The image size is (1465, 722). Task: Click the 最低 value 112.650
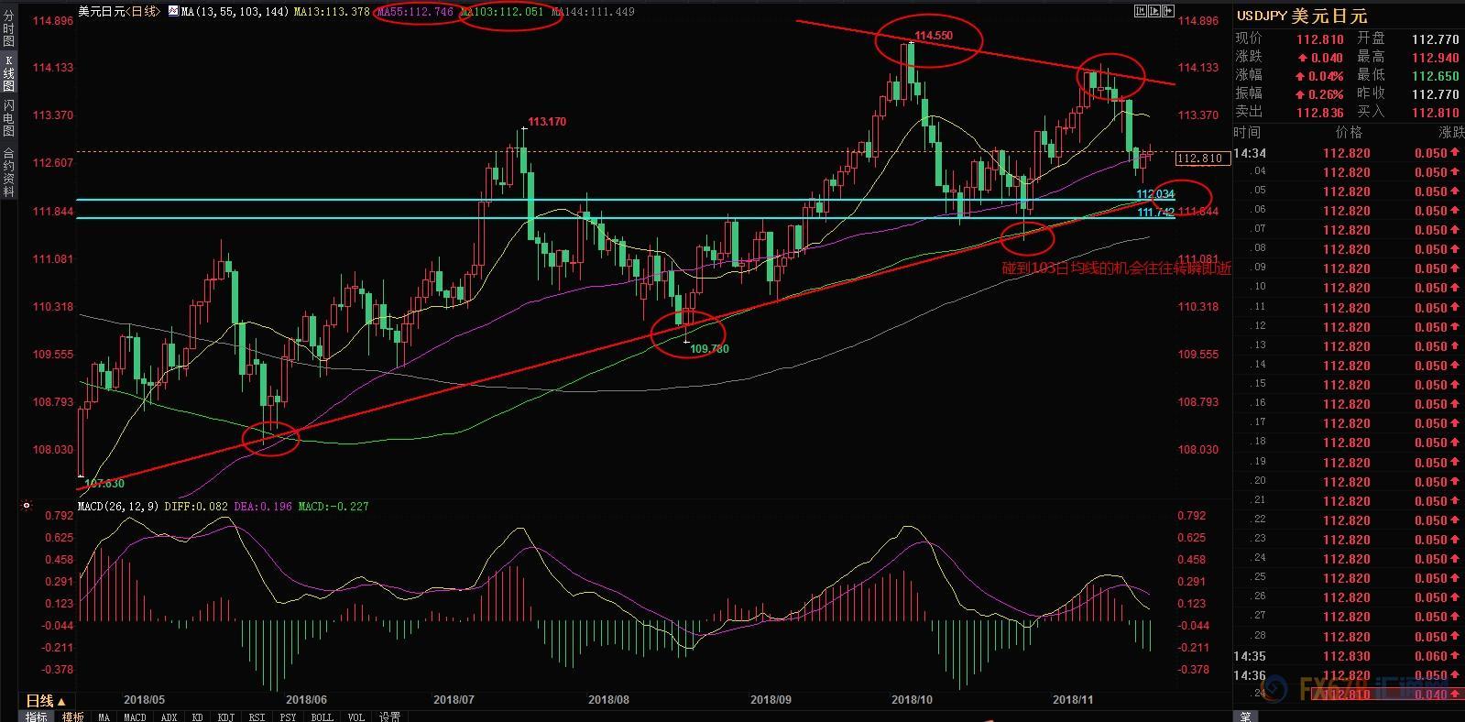(x=1435, y=76)
